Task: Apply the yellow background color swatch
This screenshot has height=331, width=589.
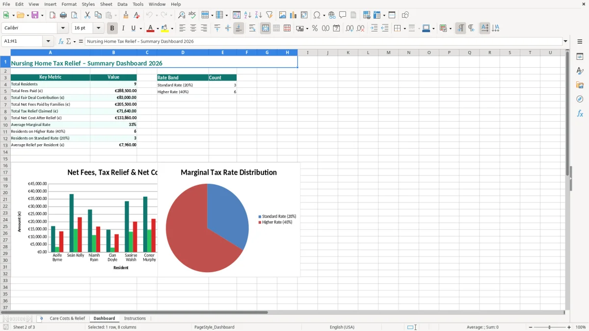Action: [165, 28]
